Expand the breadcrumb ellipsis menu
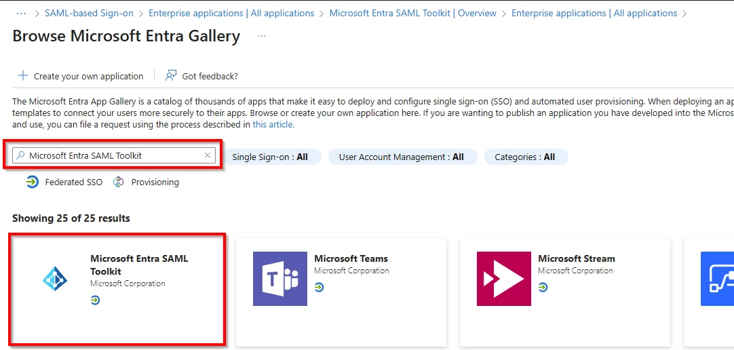The width and height of the screenshot is (734, 350). (21, 13)
